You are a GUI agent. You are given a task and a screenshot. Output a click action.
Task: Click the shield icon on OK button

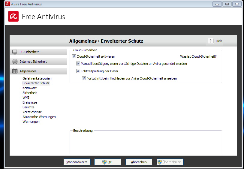104,162
